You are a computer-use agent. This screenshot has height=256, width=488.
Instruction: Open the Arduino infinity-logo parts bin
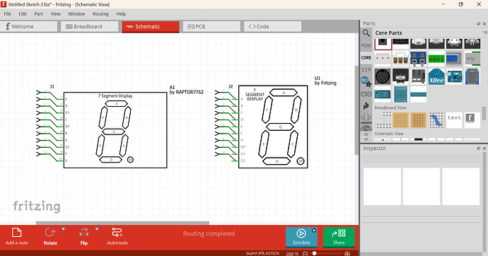(366, 93)
